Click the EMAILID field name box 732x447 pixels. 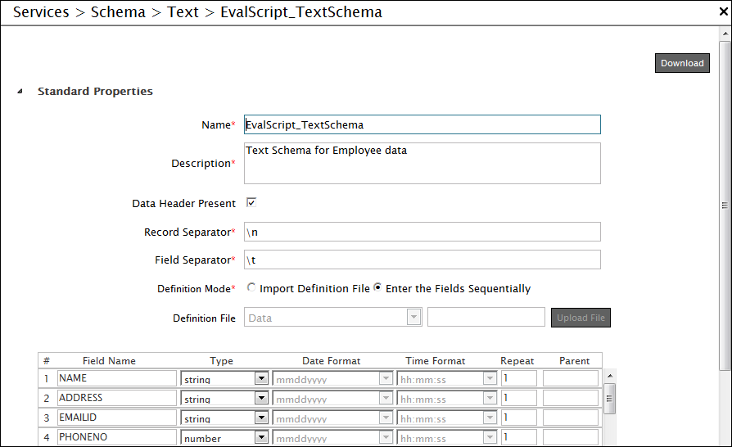coord(117,418)
